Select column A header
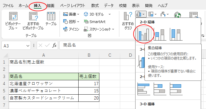The height and width of the screenshot is (109, 206). pos(44,55)
